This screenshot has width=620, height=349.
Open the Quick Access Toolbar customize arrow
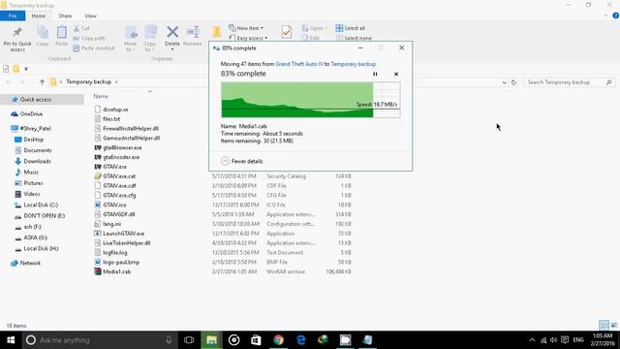tap(26, 69)
